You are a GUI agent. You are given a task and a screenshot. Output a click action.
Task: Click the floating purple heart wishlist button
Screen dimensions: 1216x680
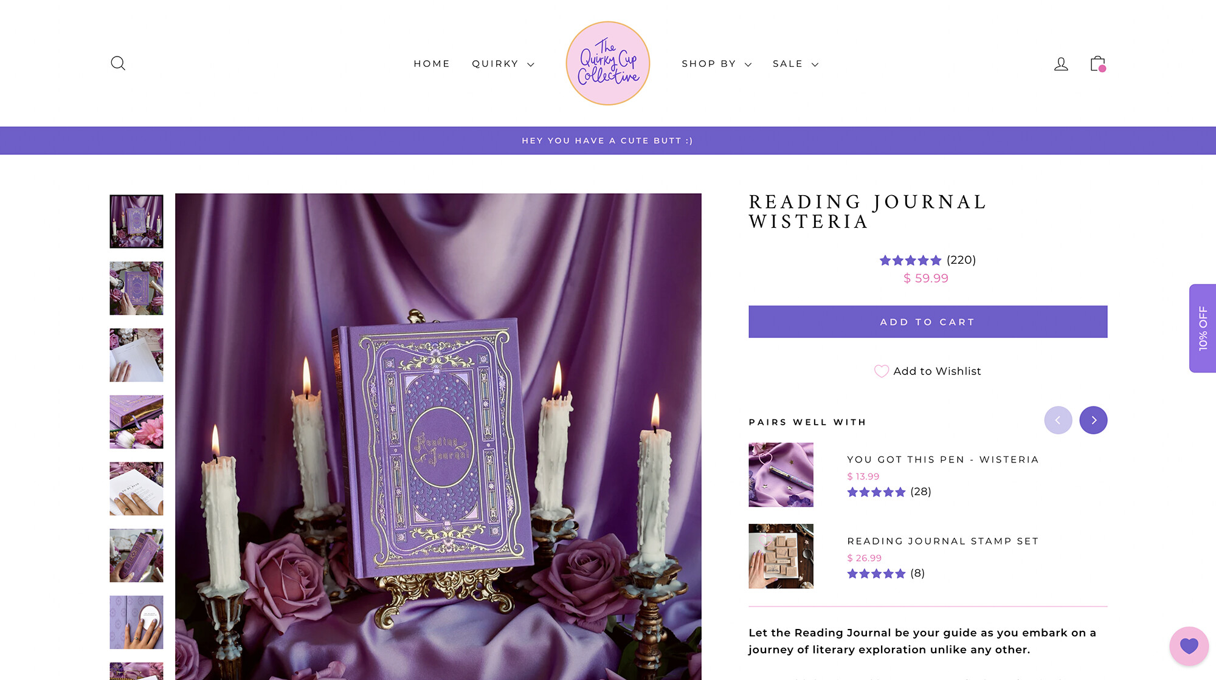coord(1189,645)
